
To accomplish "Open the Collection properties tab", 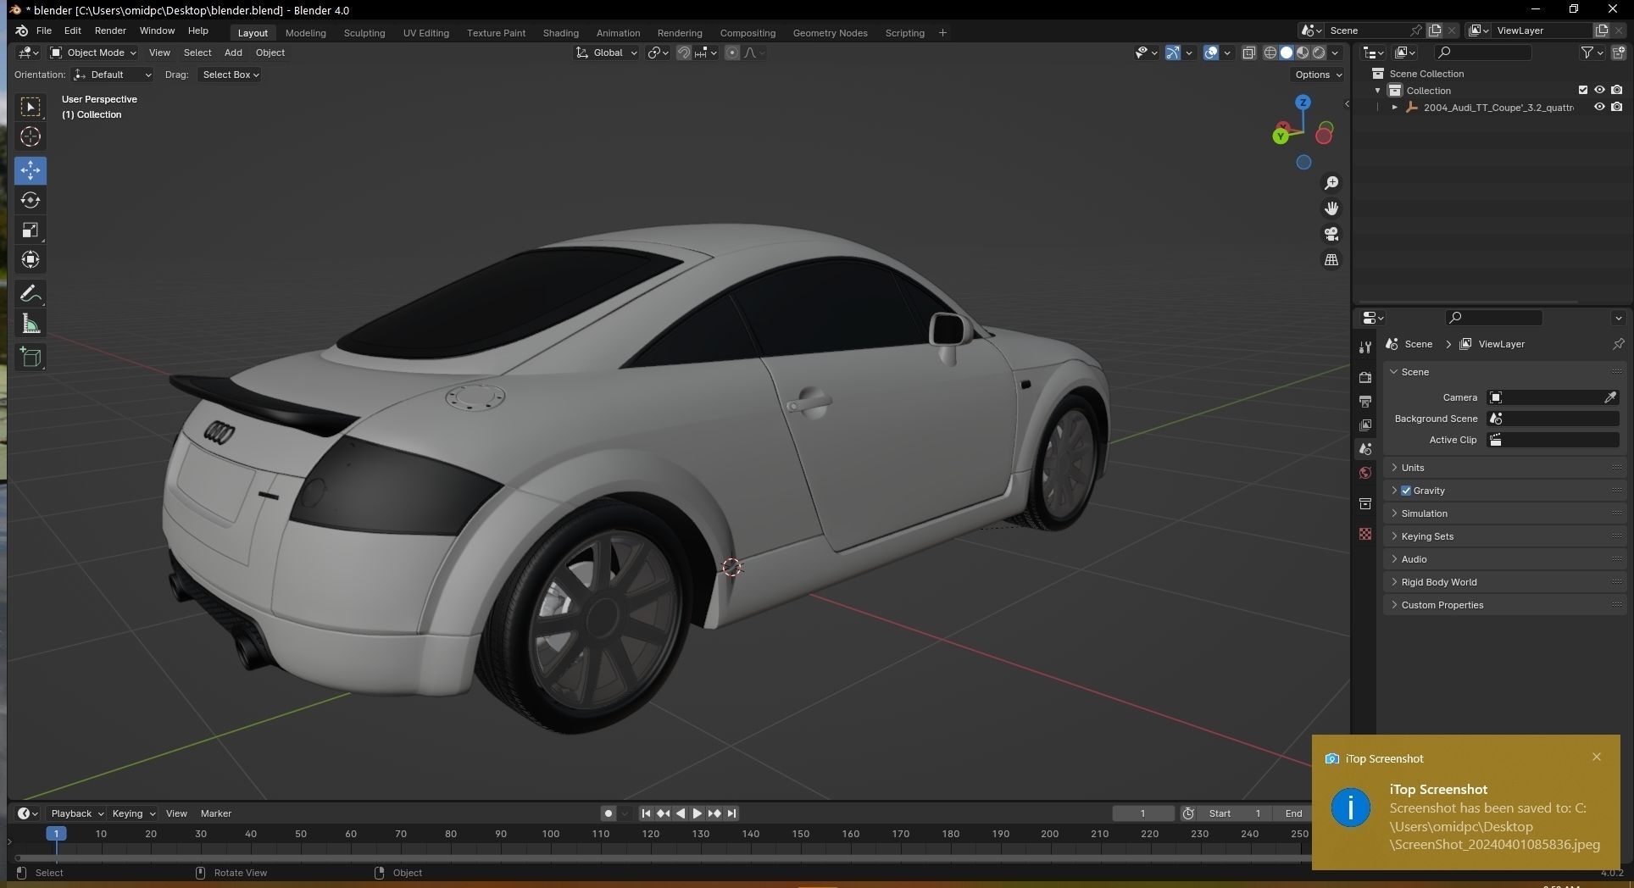I will 1364,504.
